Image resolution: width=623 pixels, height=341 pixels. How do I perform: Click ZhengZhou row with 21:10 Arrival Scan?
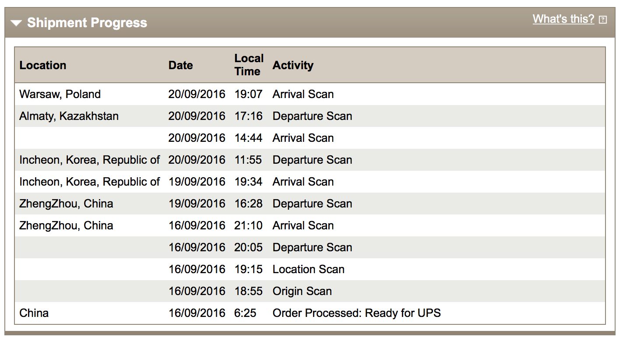pyautogui.click(x=310, y=225)
